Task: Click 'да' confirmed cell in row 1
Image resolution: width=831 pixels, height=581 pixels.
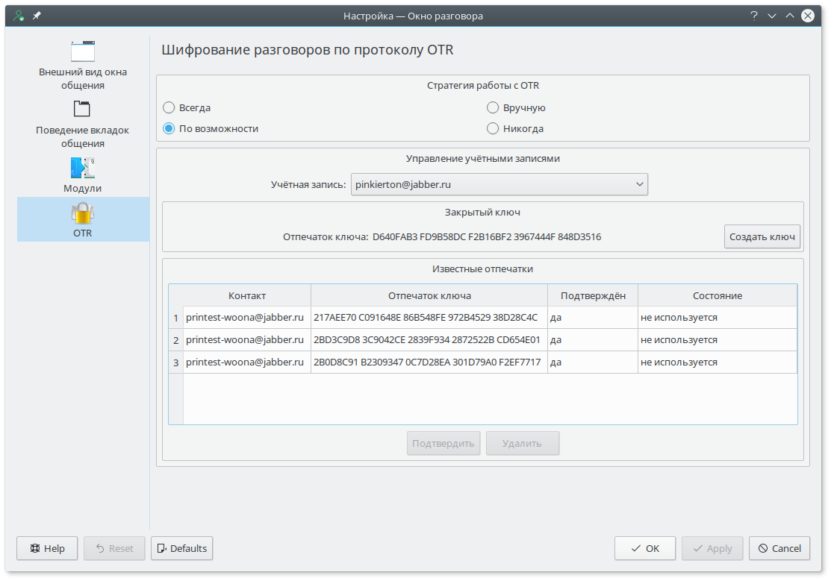Action: (x=593, y=318)
